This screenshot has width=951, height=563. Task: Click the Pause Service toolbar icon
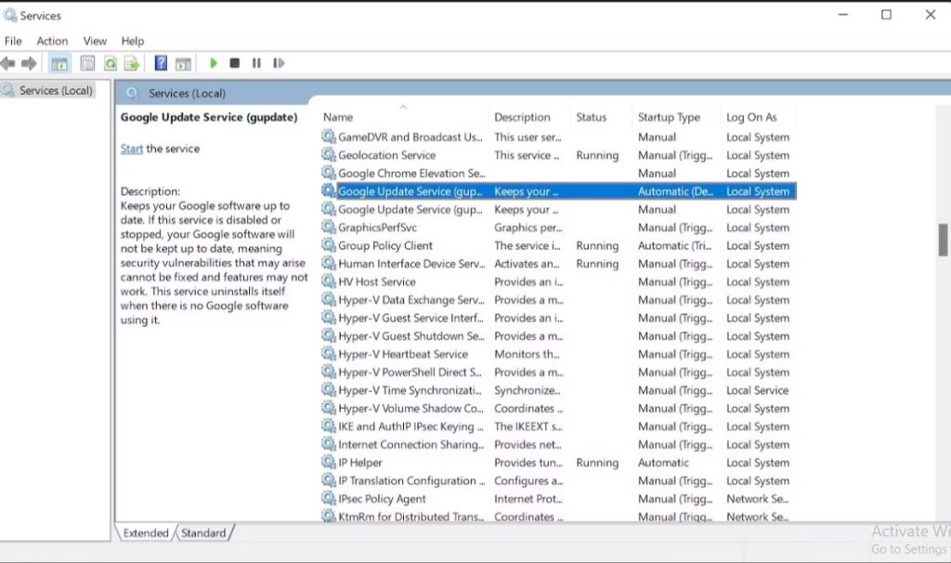(256, 62)
